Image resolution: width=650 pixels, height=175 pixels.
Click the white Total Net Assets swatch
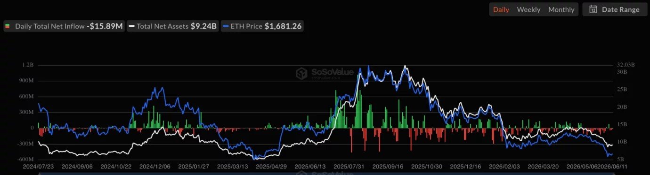(132, 26)
